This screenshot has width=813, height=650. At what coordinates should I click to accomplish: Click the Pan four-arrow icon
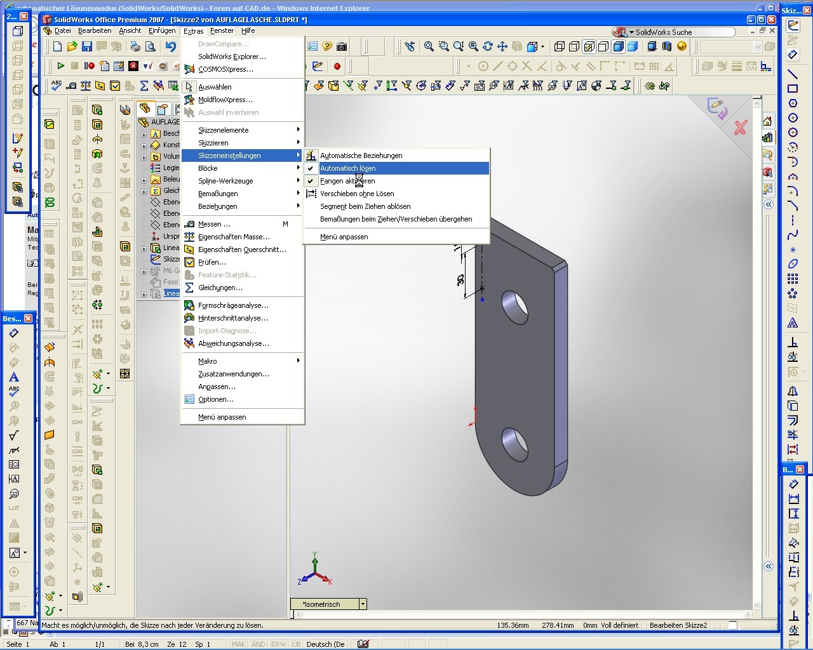(x=502, y=46)
